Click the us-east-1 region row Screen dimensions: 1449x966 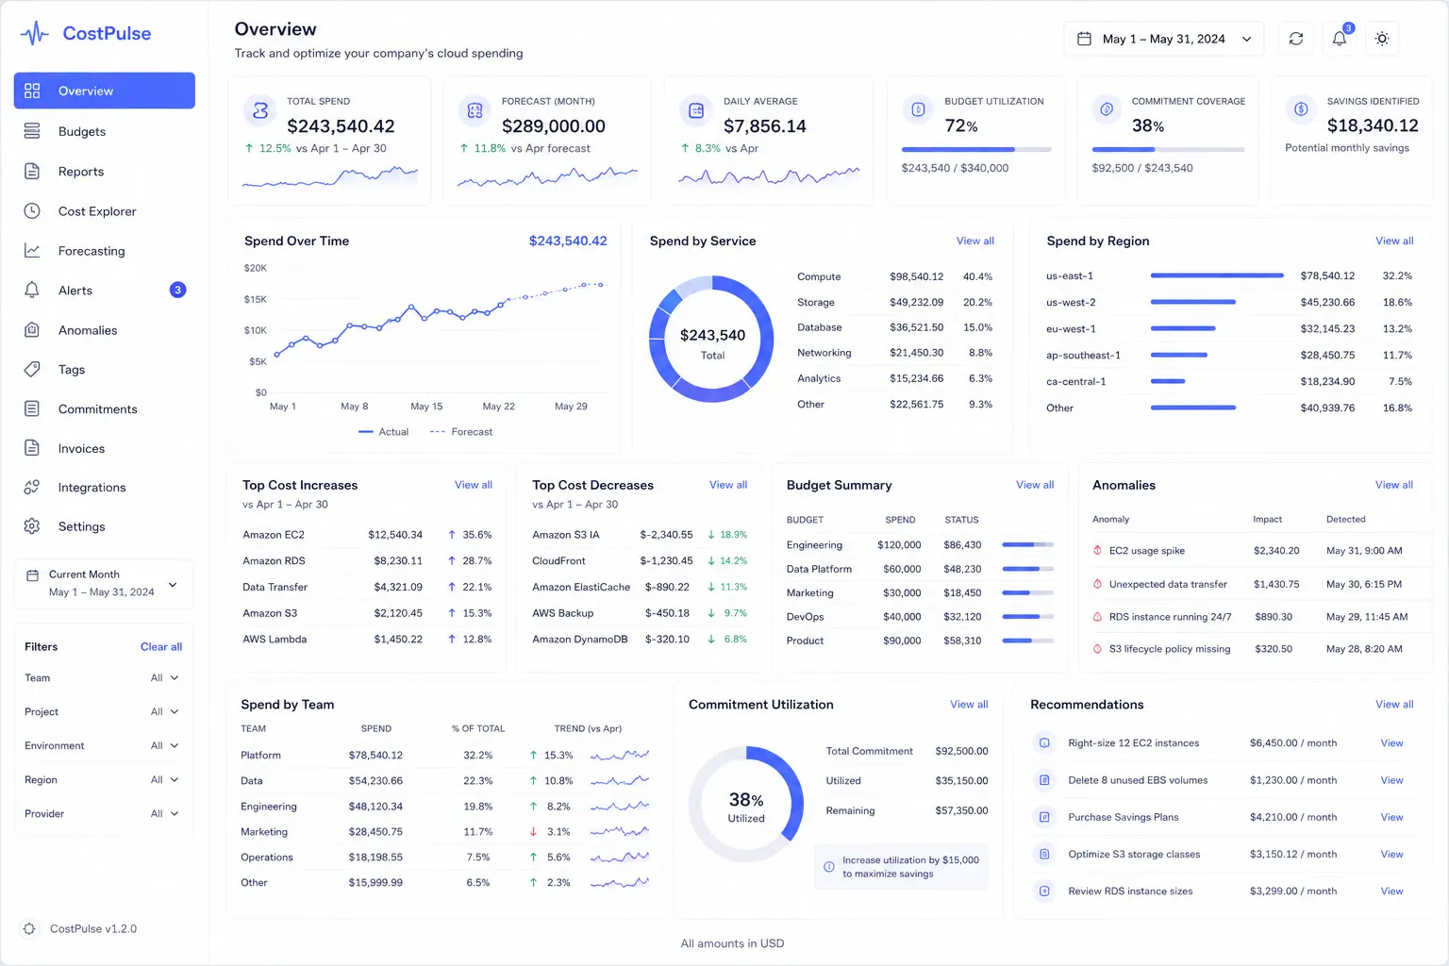pyautogui.click(x=1229, y=276)
